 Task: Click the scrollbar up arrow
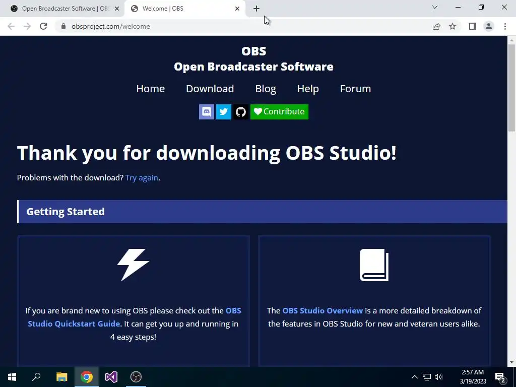tap(512, 40)
